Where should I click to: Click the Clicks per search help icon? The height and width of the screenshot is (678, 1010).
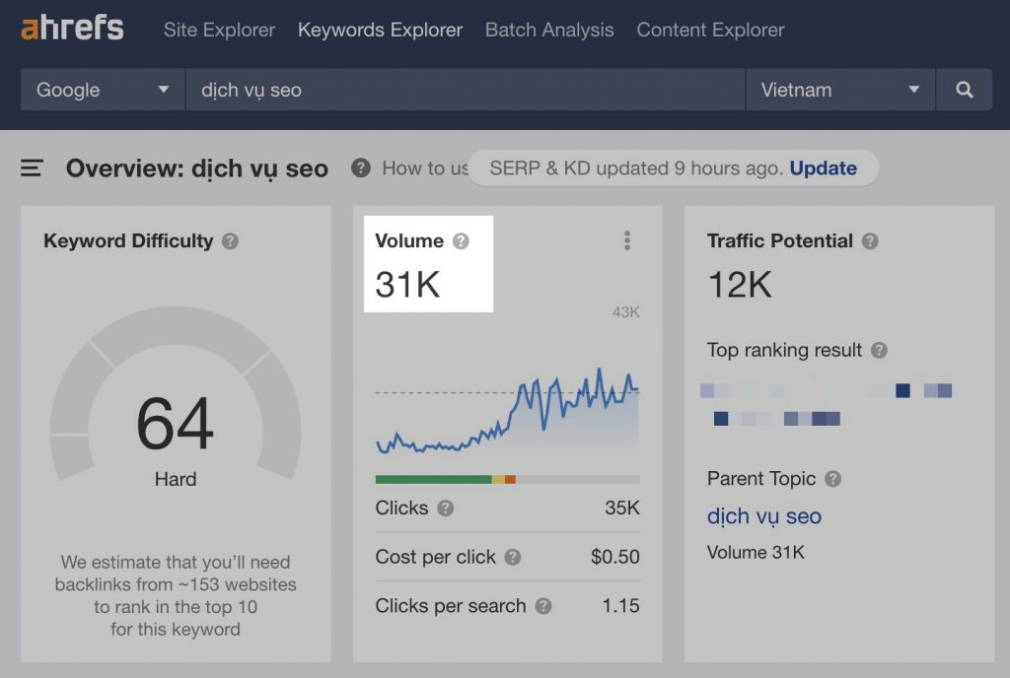(543, 606)
